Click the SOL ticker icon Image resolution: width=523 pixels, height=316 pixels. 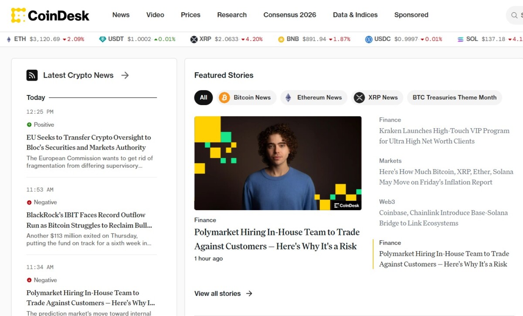pos(461,39)
